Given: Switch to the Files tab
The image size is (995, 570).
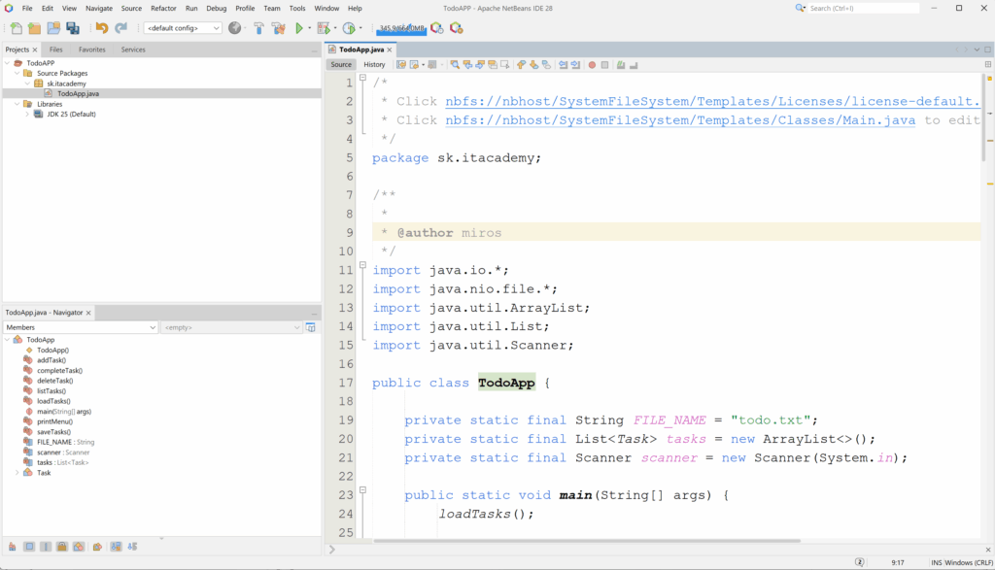Looking at the screenshot, I should (x=55, y=50).
